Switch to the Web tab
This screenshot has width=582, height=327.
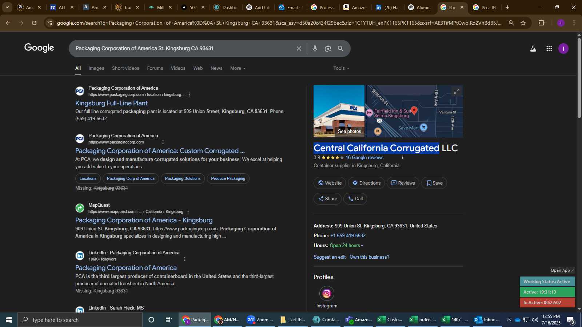coord(198,68)
